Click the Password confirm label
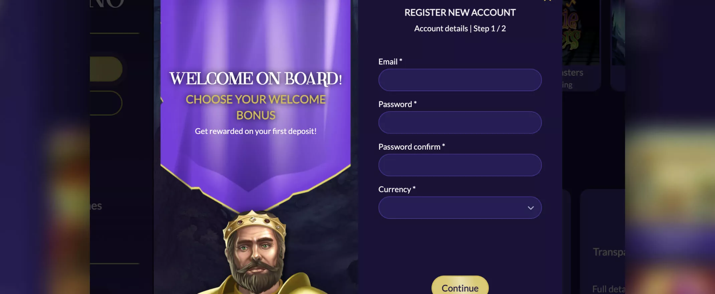The width and height of the screenshot is (715, 294). coord(411,147)
